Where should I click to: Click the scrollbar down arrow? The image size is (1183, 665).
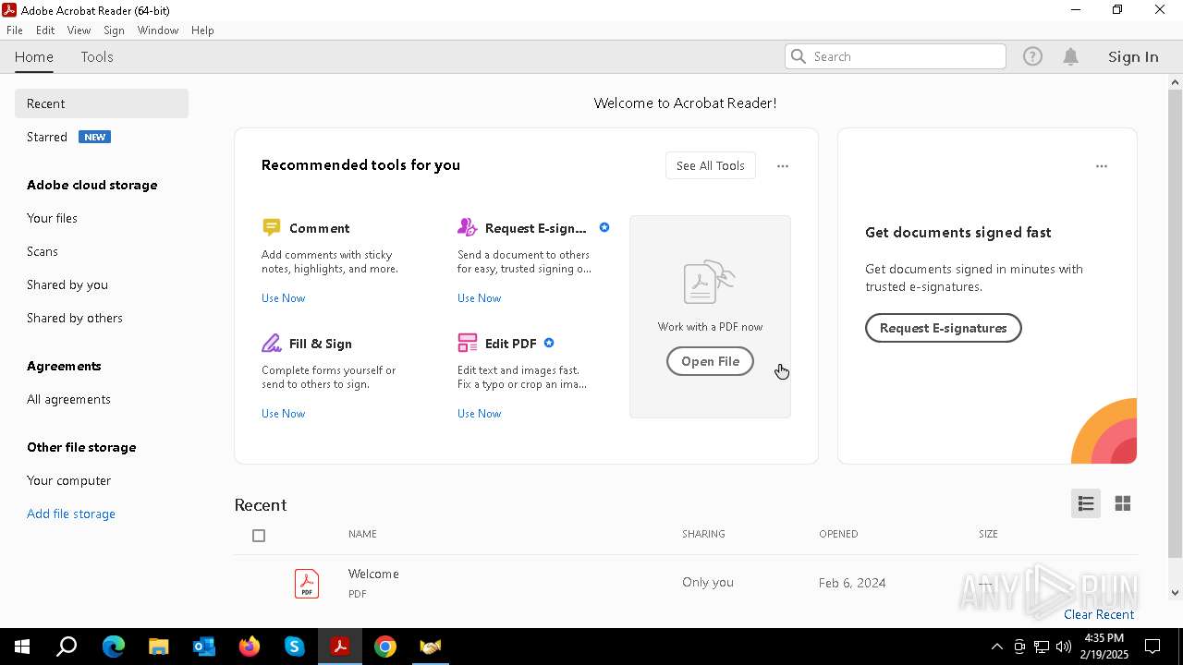click(x=1175, y=593)
